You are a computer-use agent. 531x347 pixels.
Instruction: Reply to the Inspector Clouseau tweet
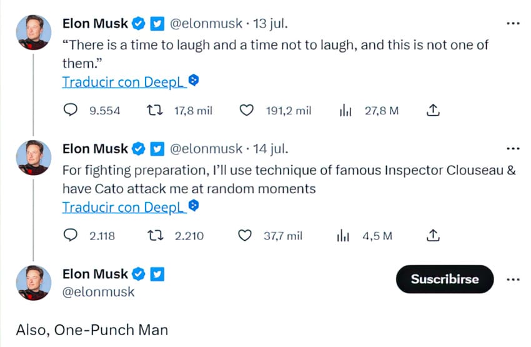click(71, 236)
